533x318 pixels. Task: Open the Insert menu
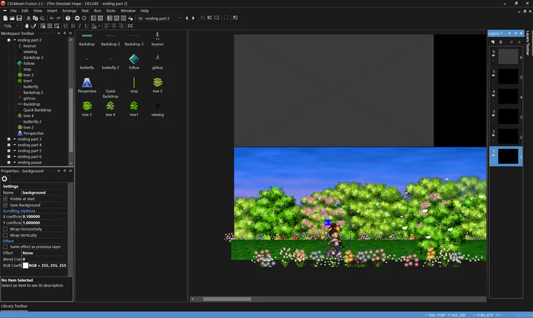[x=52, y=11]
